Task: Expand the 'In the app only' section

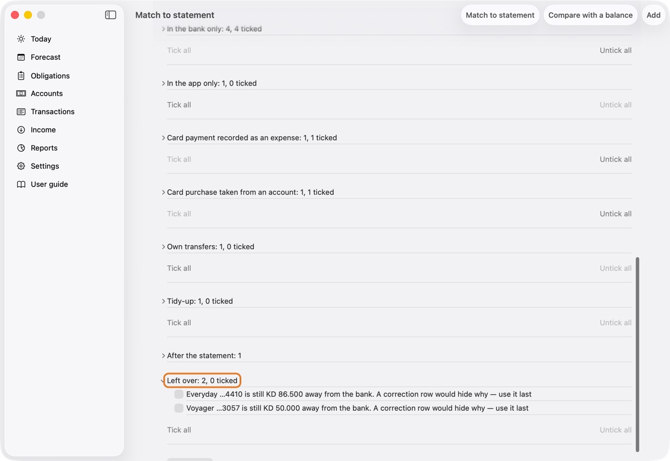Action: coord(163,83)
